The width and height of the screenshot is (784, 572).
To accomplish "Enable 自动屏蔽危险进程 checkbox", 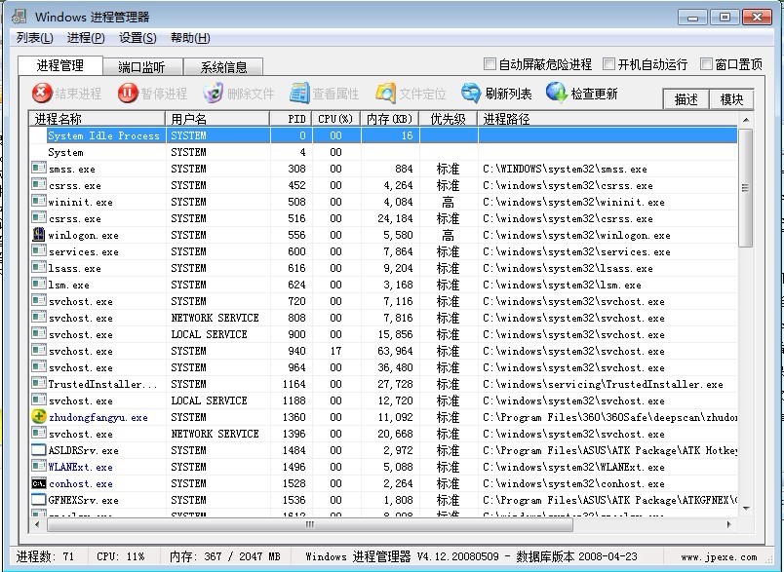I will [490, 64].
